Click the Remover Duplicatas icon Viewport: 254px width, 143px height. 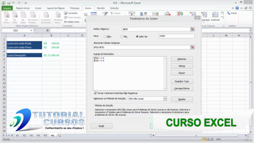tap(143, 14)
